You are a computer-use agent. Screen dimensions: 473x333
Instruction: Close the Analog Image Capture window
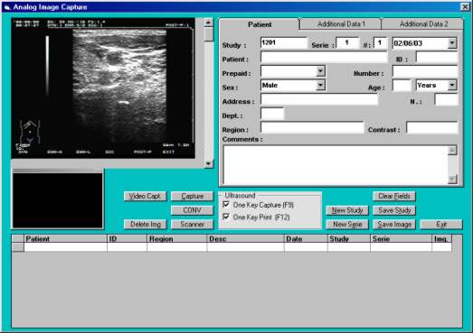466,6
